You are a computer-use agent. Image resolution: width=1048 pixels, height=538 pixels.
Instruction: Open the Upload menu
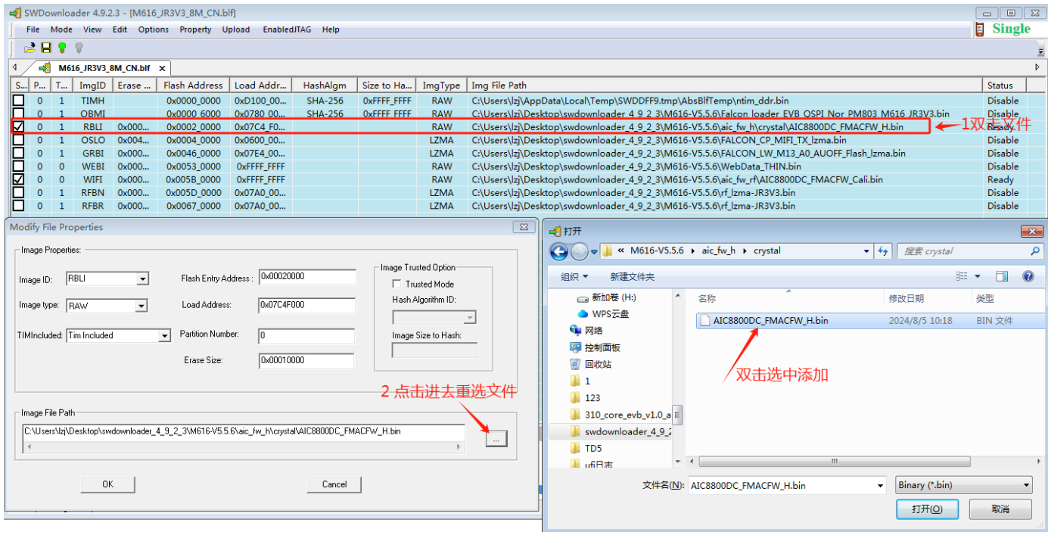point(236,30)
